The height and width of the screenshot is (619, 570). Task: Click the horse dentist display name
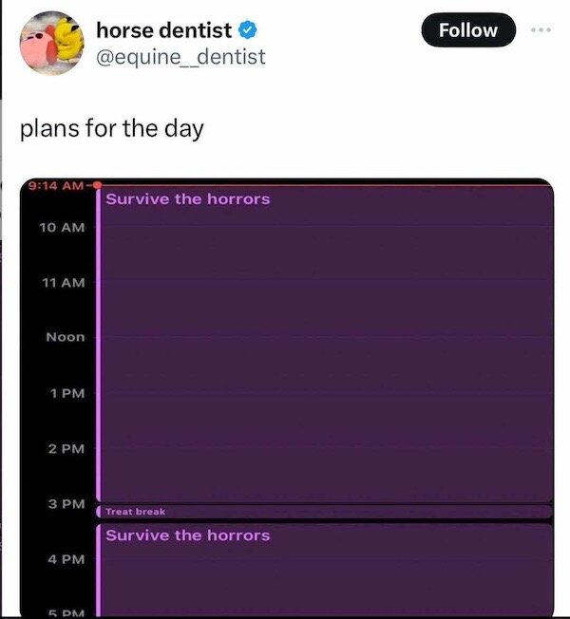click(163, 31)
